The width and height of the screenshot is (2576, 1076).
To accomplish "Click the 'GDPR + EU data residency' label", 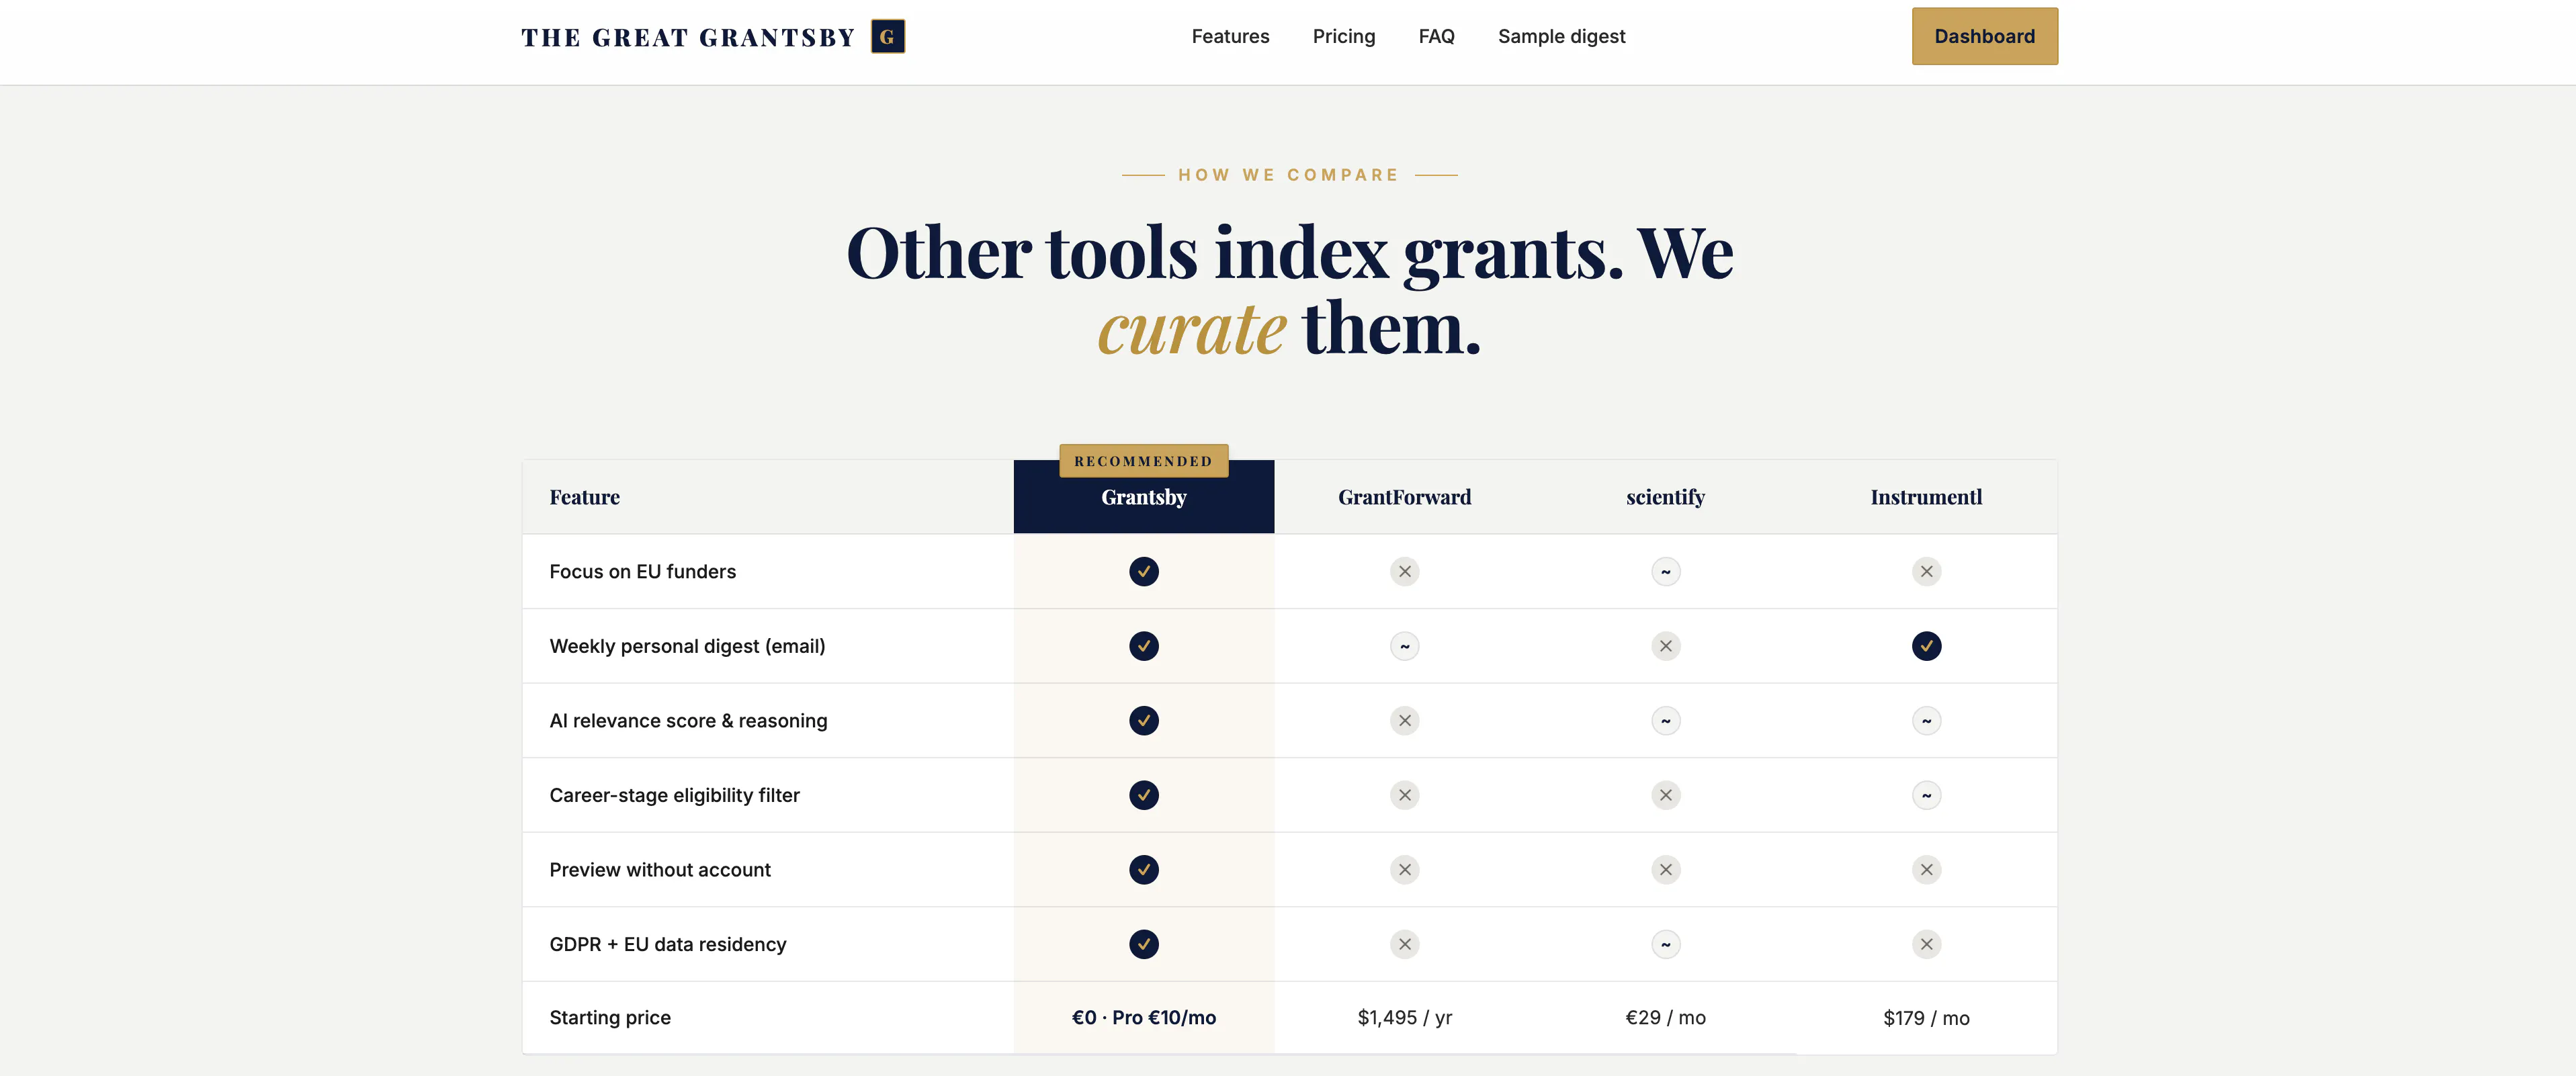I will [x=668, y=944].
